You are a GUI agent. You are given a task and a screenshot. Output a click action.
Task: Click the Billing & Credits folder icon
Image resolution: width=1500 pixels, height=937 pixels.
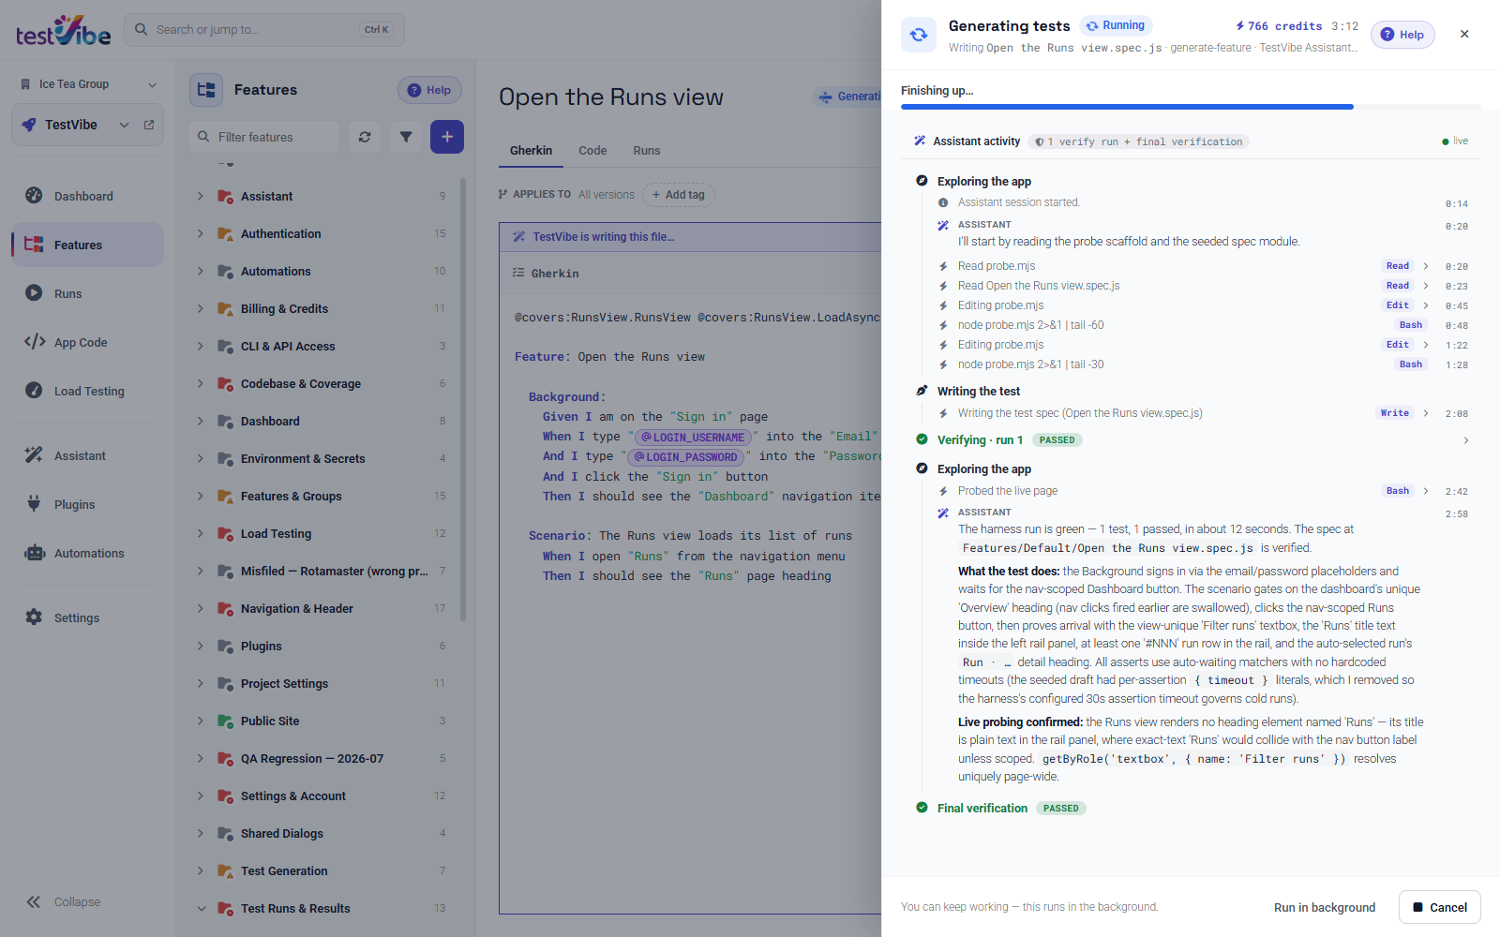coord(225,308)
